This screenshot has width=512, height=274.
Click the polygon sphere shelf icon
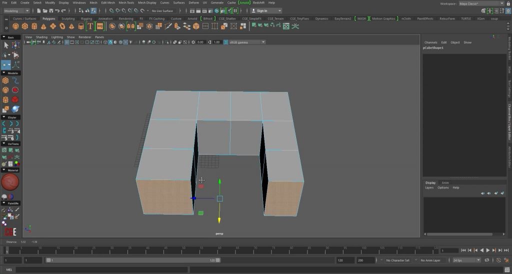15,26
